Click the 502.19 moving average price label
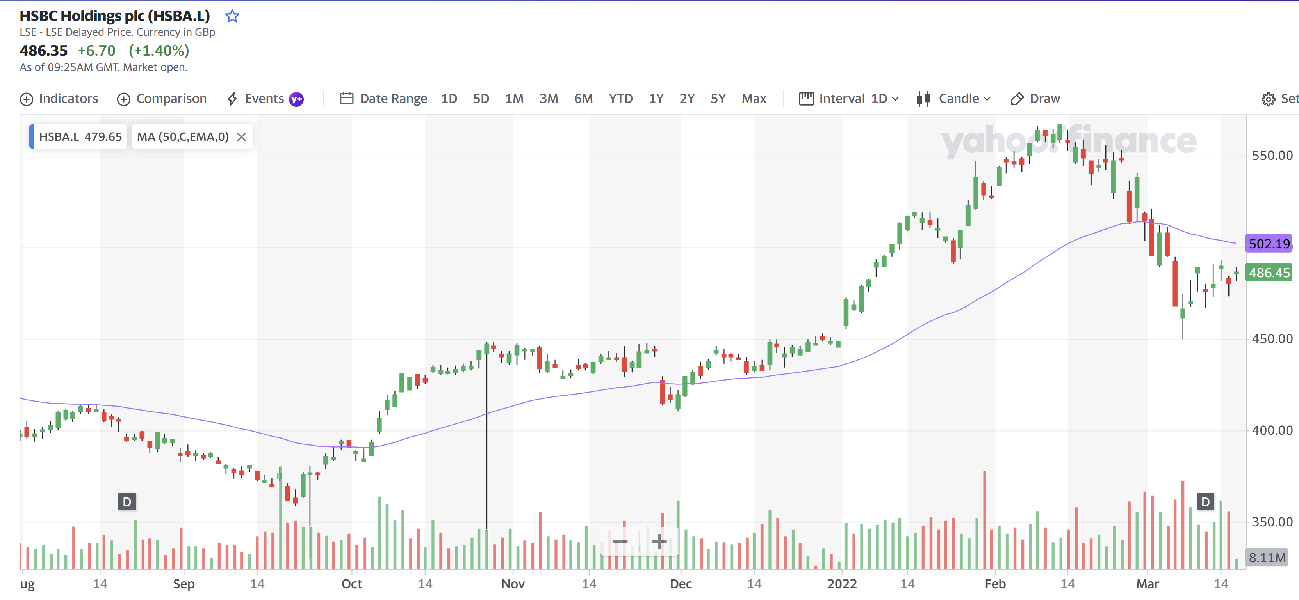 (x=1269, y=244)
